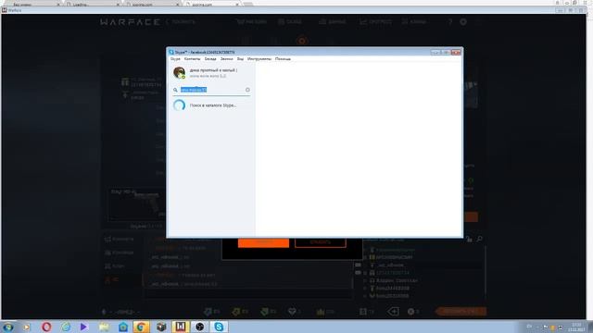593x333 pixels.
Task: Open the Беседа menu in Skype
Action: tap(210, 59)
